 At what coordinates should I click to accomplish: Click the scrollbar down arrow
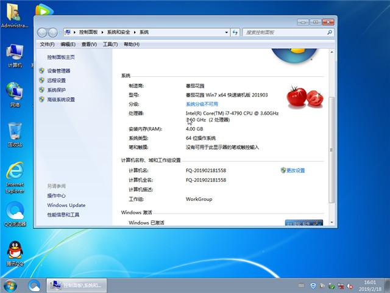(331, 222)
